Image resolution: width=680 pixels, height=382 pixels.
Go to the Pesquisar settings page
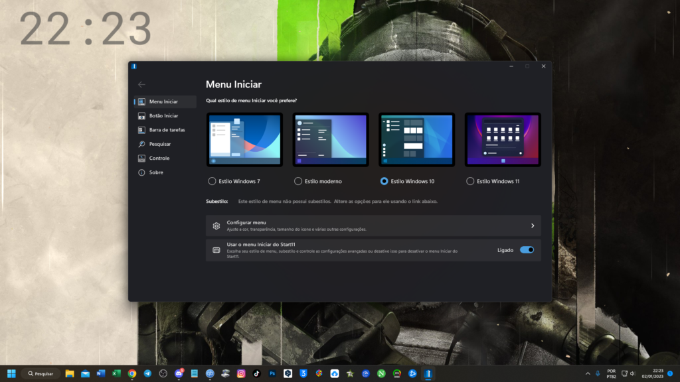(159, 144)
